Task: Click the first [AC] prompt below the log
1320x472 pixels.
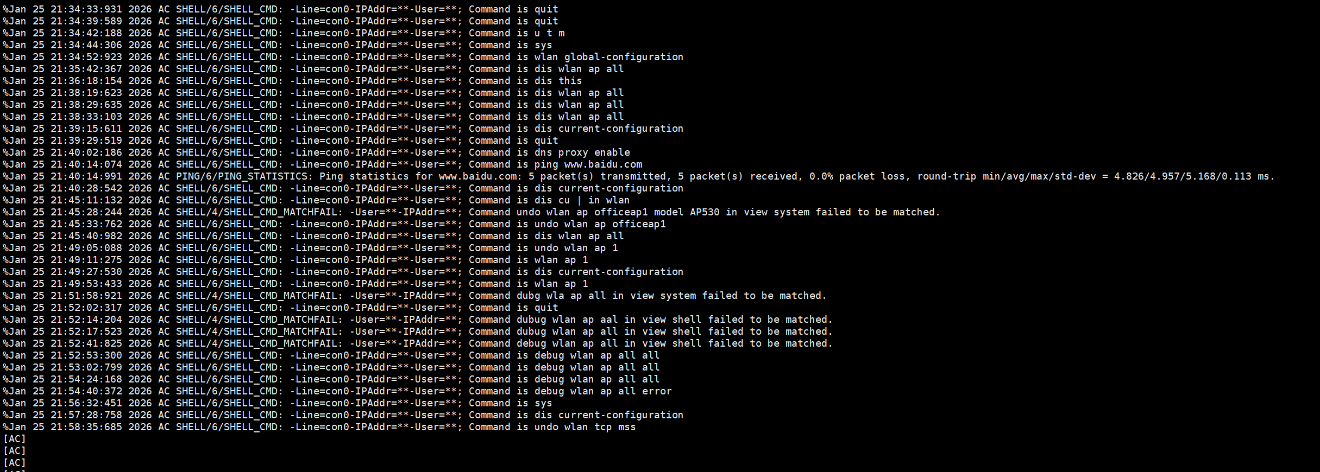Action: (x=15, y=439)
